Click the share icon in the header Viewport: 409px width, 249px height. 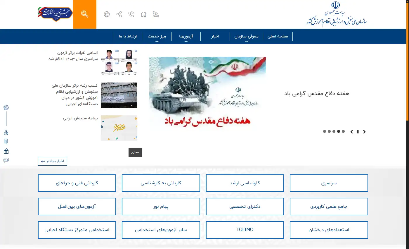coord(119,14)
